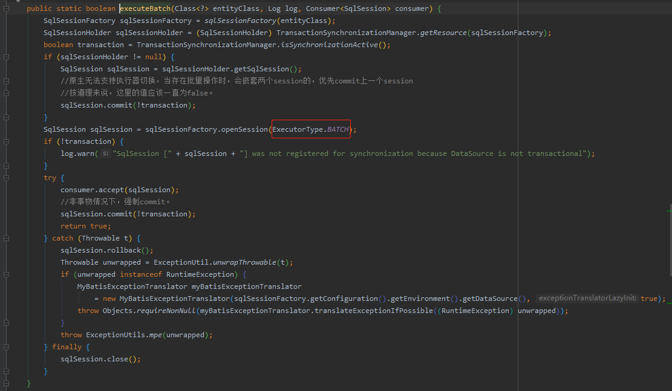Click the 'Log log' parameter
672x391 pixels.
tap(282, 8)
